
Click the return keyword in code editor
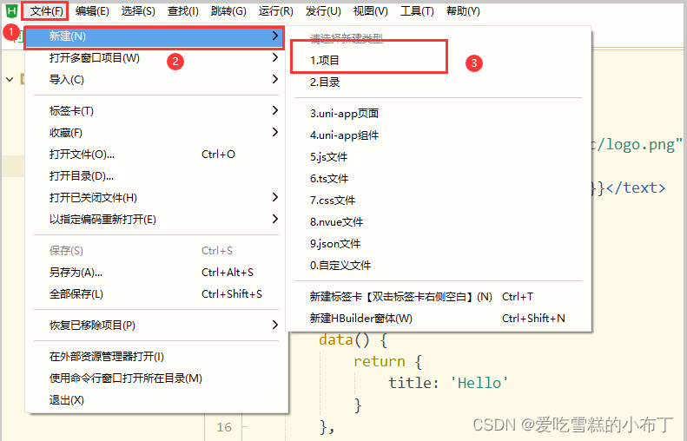(x=380, y=361)
